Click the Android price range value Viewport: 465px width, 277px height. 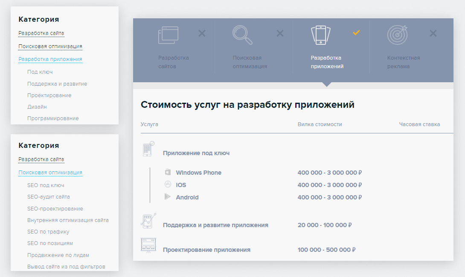pos(329,197)
